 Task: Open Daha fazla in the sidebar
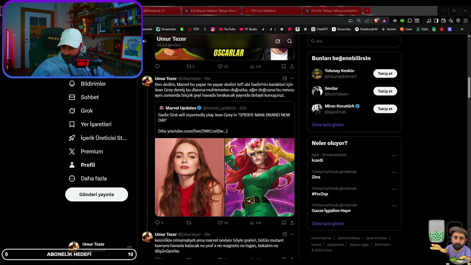point(88,179)
